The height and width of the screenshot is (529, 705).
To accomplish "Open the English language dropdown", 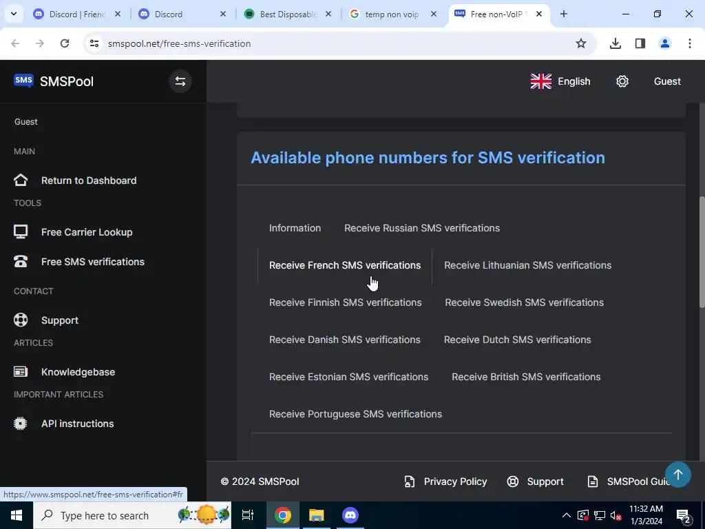I will [560, 81].
